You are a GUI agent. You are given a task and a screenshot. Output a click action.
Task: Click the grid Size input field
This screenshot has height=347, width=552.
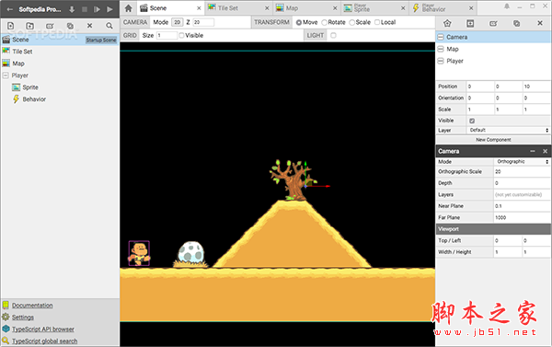click(167, 35)
